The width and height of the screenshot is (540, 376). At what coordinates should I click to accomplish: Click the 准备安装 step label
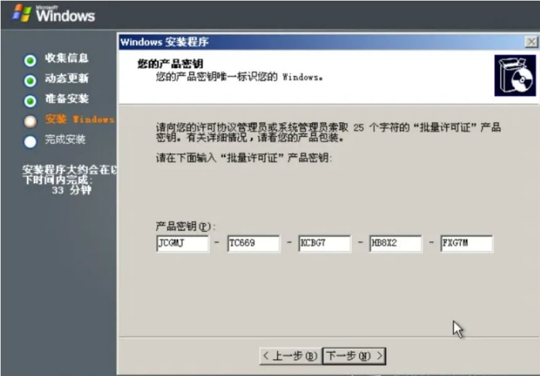click(66, 99)
